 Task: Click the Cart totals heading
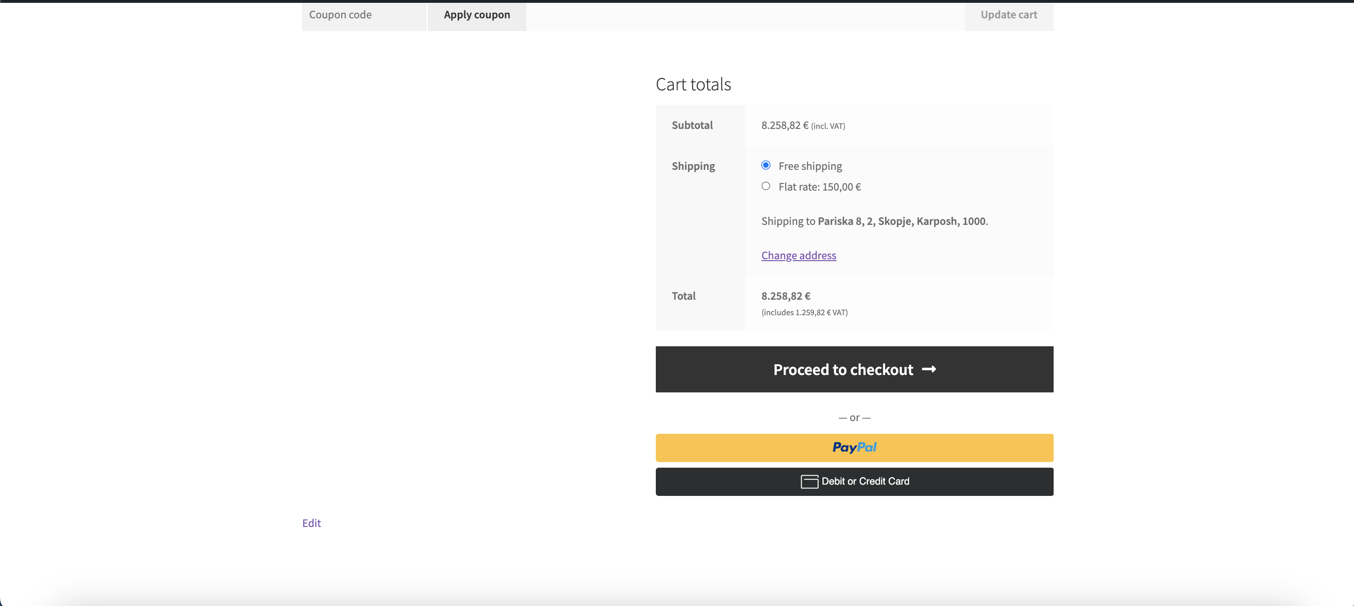coord(693,85)
